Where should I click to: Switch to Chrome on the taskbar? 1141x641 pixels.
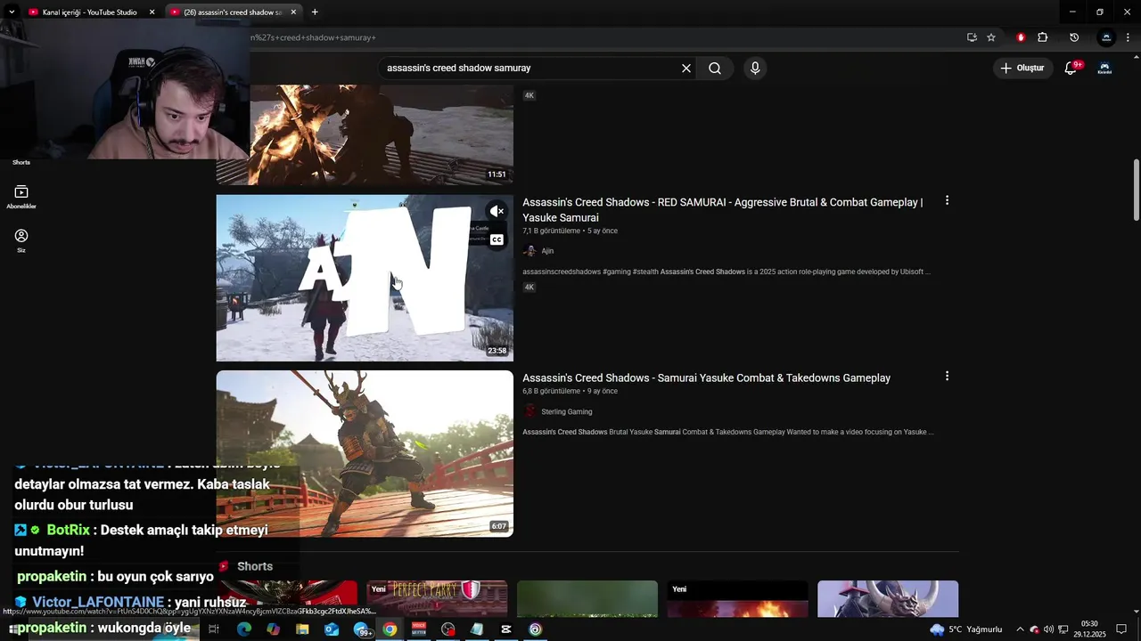(x=390, y=629)
